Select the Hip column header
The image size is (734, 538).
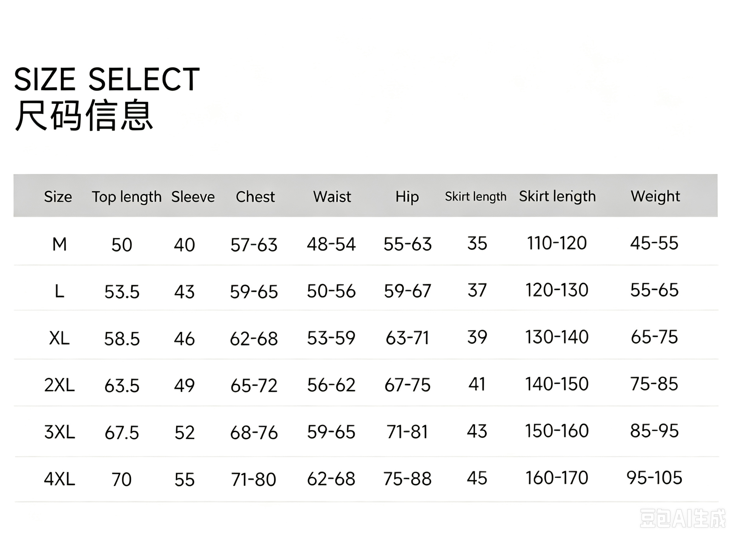coord(407,197)
